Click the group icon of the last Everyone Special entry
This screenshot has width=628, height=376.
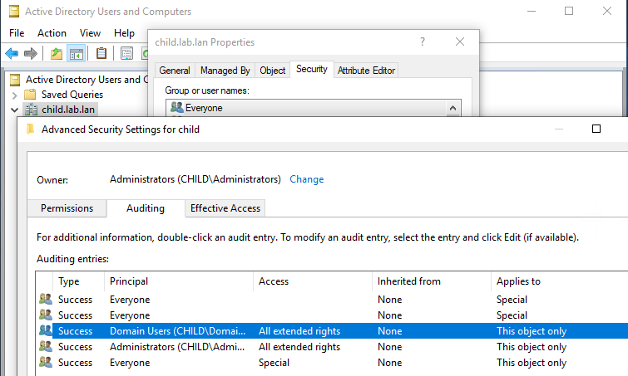[46, 362]
